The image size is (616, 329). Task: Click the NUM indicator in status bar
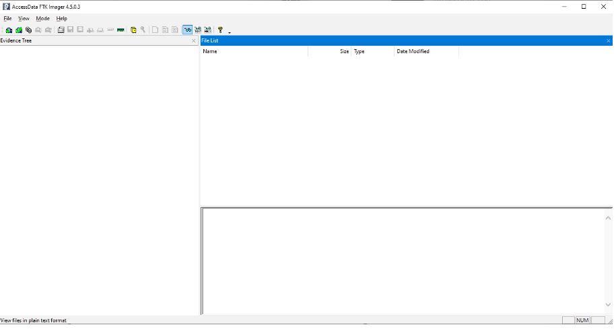click(582, 320)
